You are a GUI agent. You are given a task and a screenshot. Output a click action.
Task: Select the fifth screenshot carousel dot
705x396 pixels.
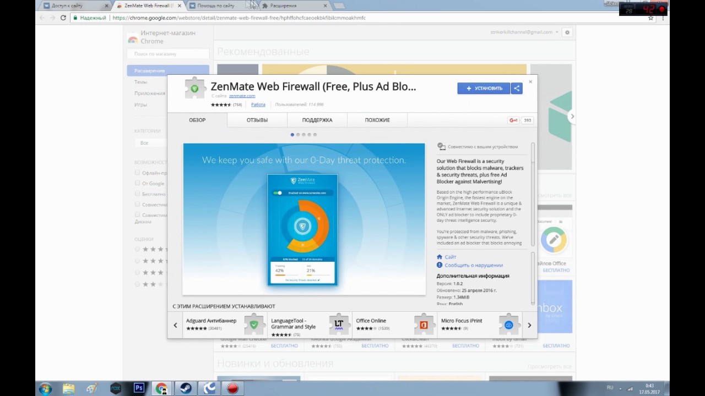point(314,134)
